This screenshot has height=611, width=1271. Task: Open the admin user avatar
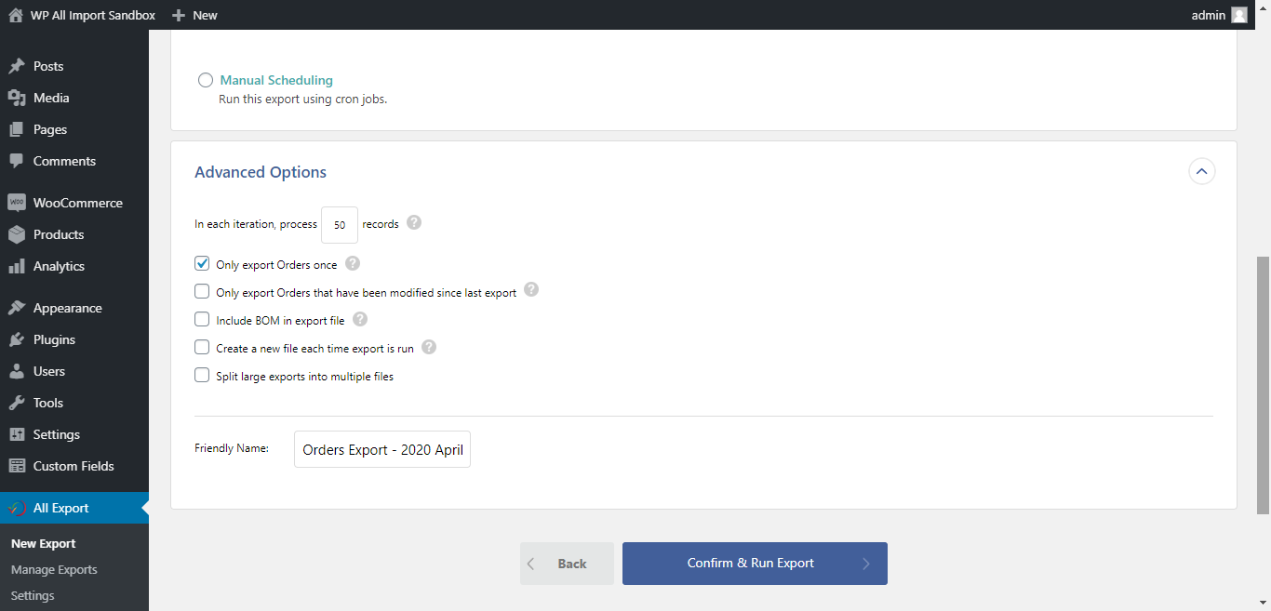point(1238,15)
